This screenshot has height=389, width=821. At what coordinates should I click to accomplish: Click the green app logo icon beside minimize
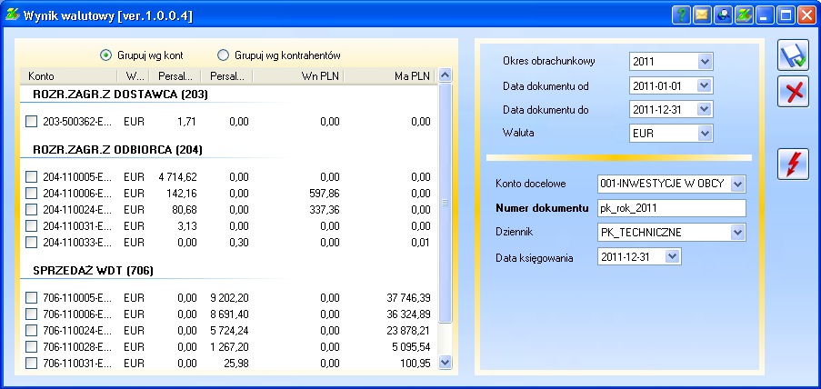click(745, 15)
